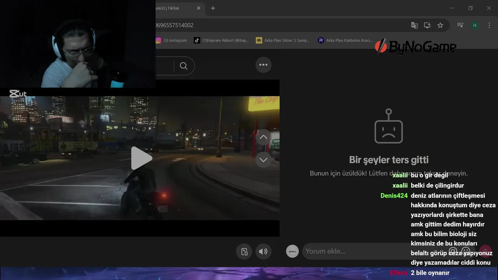Click the TikTok search magnifier button
Image resolution: width=498 pixels, height=280 pixels.
click(184, 66)
